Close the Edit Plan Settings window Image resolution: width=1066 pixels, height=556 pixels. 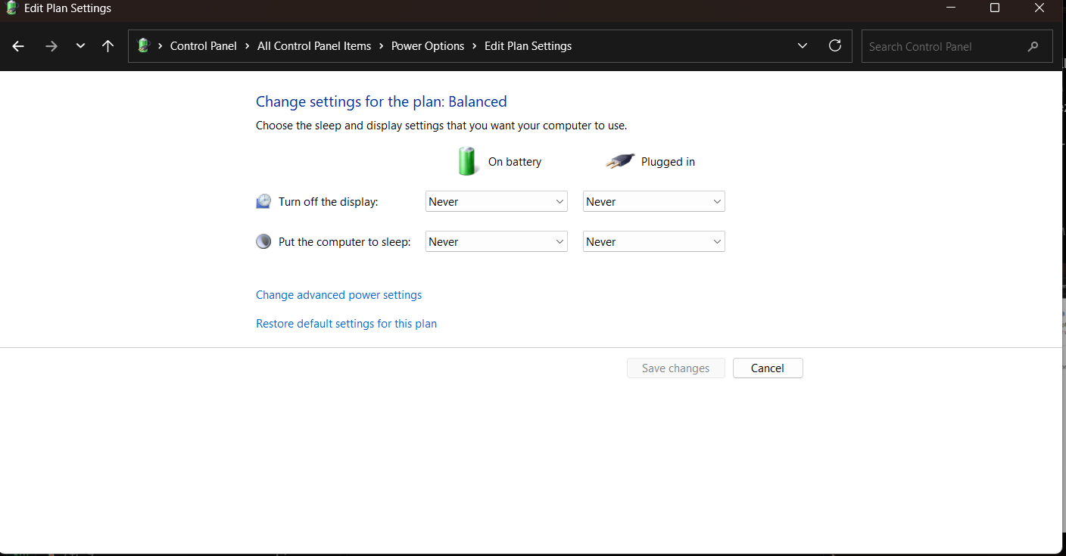coord(1040,8)
